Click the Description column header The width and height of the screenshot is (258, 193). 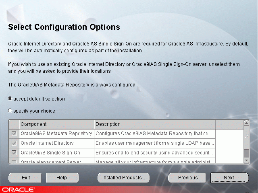(x=155, y=124)
